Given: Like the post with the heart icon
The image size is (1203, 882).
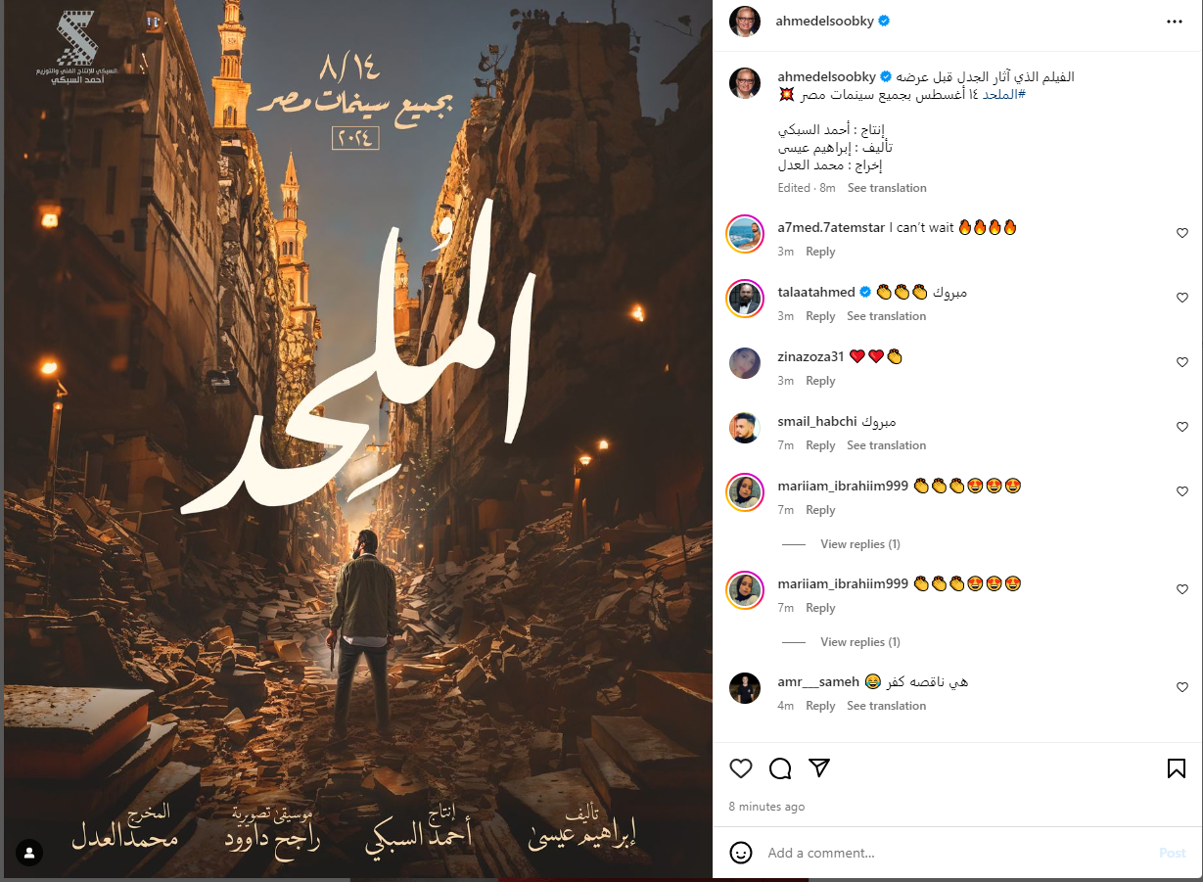Looking at the screenshot, I should [741, 768].
